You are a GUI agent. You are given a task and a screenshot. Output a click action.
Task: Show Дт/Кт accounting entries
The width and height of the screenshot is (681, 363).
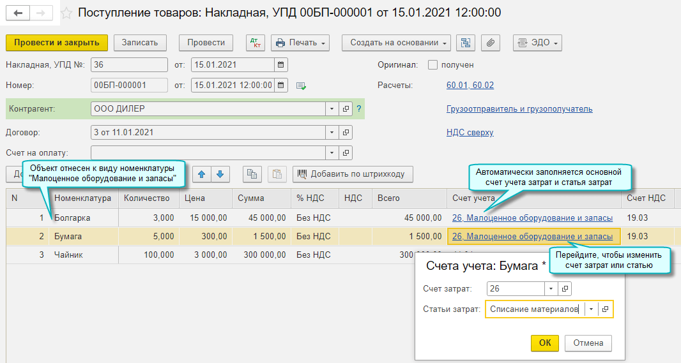[255, 43]
